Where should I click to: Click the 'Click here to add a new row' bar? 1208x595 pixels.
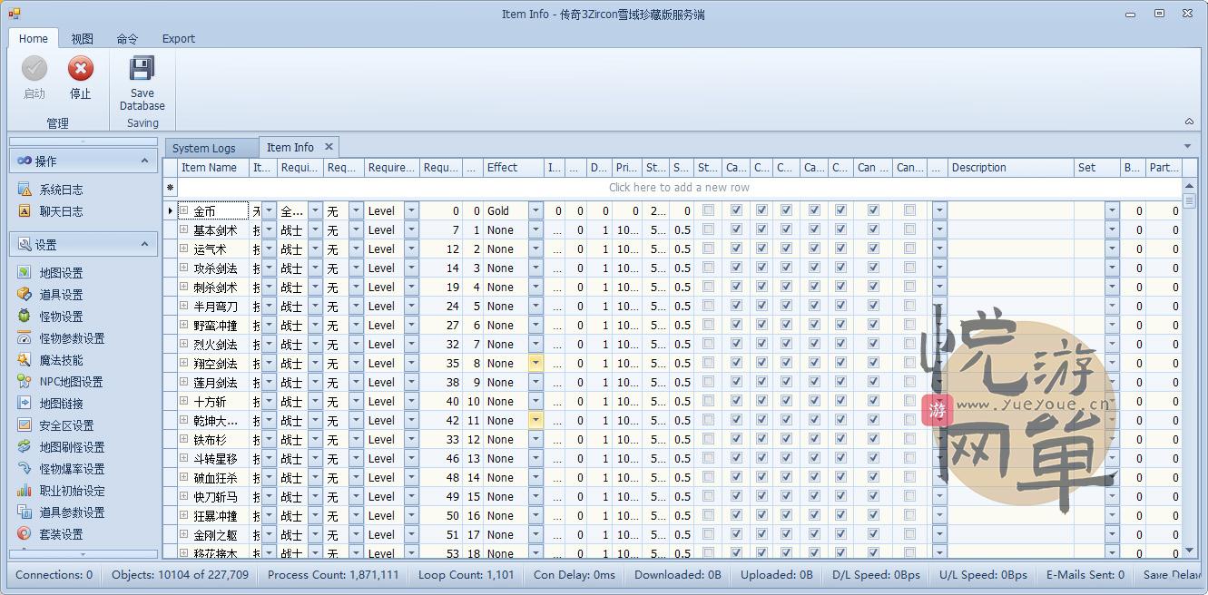(679, 188)
